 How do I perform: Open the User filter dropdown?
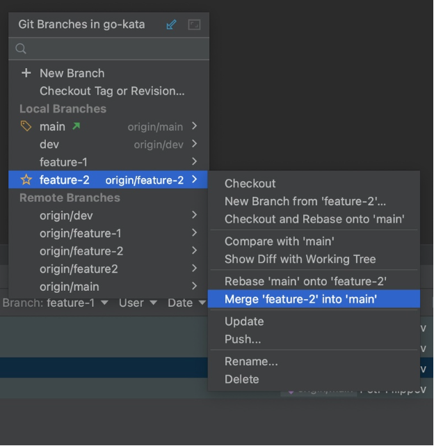136,303
